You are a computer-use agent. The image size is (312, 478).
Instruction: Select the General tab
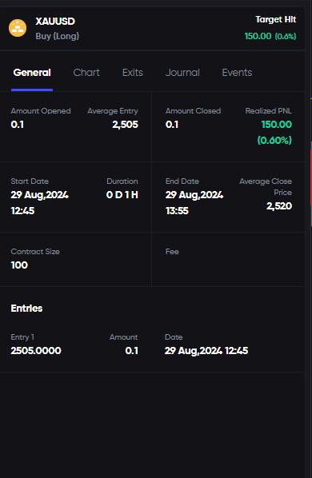point(32,73)
